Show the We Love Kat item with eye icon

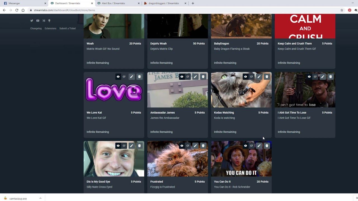tap(118, 76)
